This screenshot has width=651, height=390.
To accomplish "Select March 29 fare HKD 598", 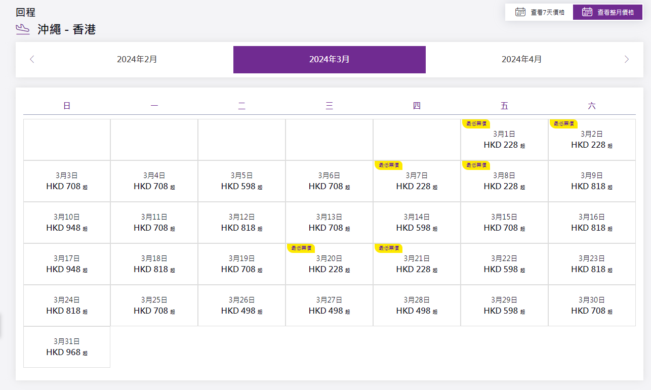I will click(504, 306).
